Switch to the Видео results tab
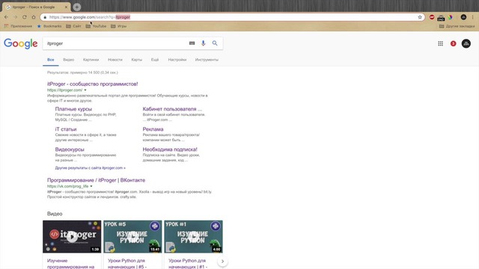 point(69,60)
